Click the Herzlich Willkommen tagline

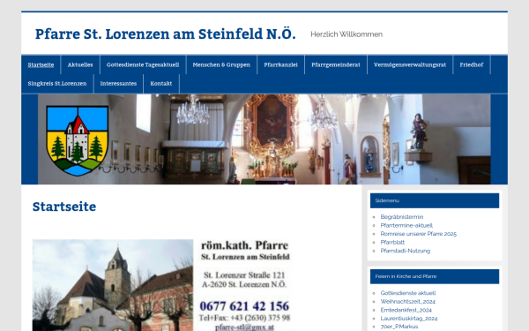(346, 34)
